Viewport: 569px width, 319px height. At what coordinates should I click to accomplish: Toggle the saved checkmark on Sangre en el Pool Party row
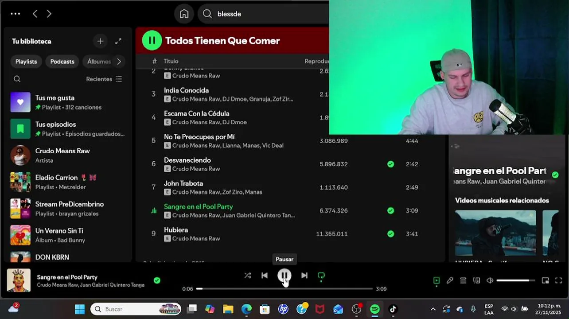[390, 210]
